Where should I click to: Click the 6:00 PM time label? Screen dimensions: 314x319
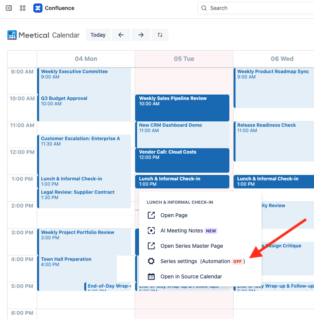pos(22,313)
